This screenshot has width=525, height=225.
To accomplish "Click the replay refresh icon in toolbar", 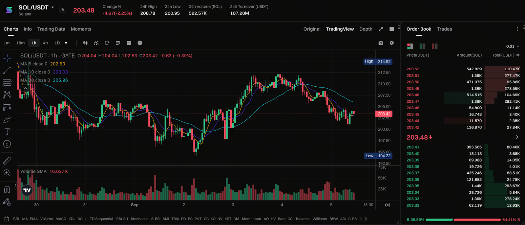I will pos(107,43).
